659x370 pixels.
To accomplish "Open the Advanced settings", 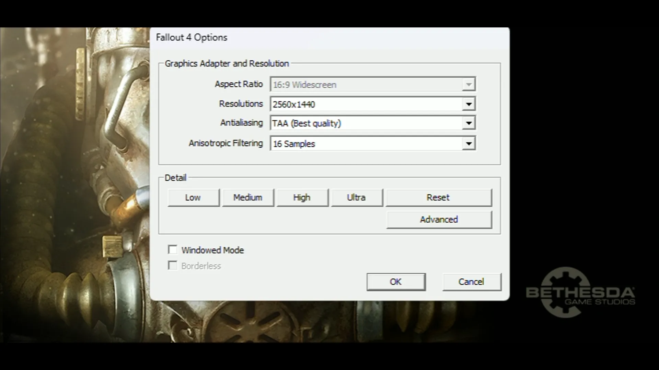I will [x=439, y=220].
